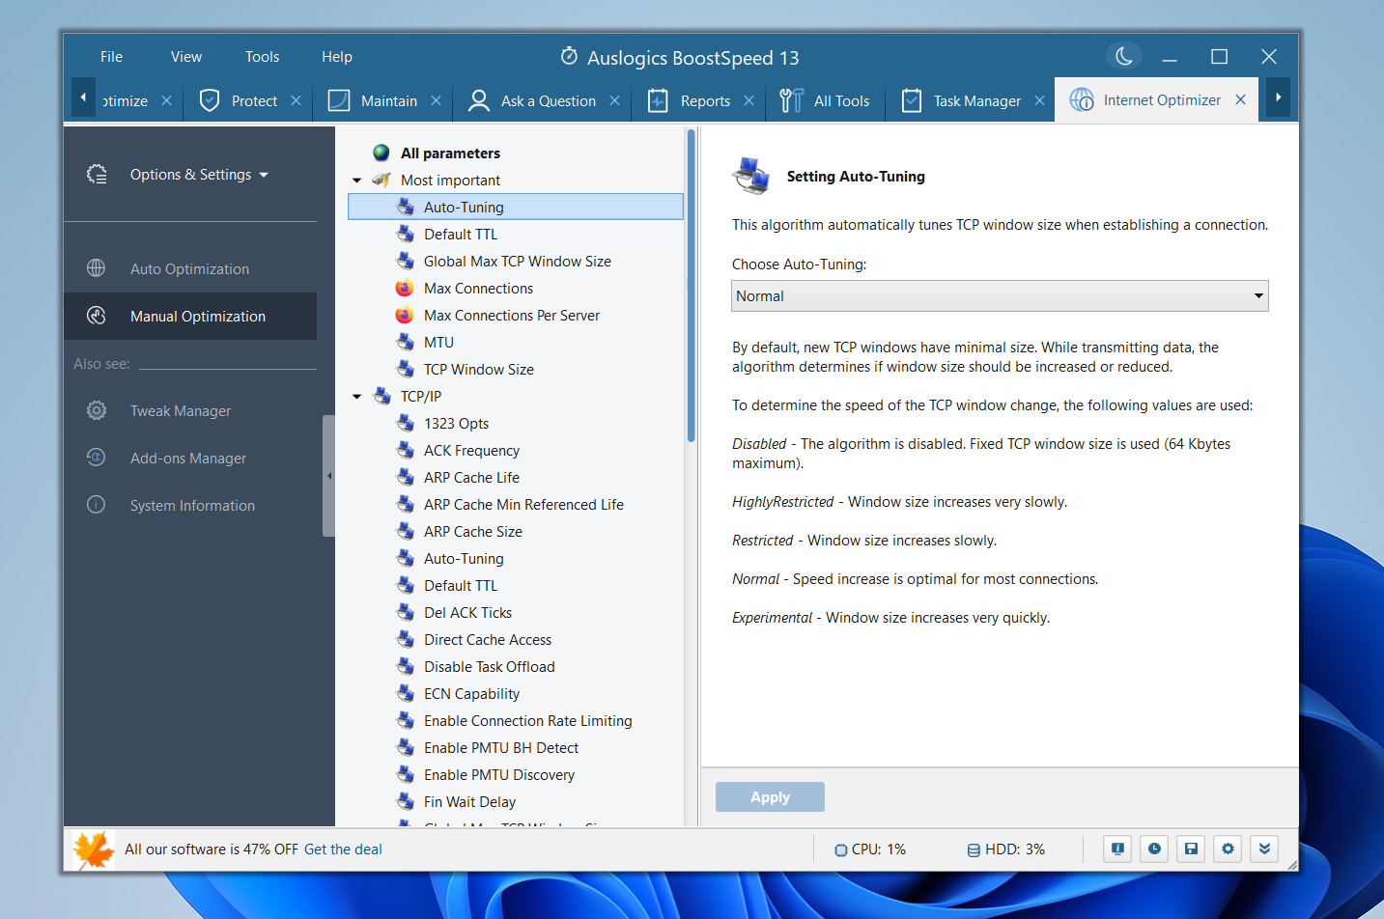This screenshot has height=919, width=1384.
Task: Click the Options & Settings list icon
Action: tap(97, 174)
